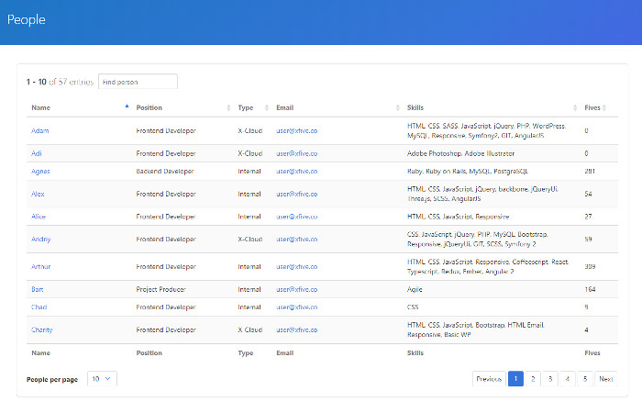The image size is (642, 402).
Task: Sort by Skills column sort arrows
Action: coord(575,107)
